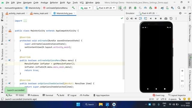Click the LF line separator in status bar
Screen dimensions: 192x108
(157, 99)
